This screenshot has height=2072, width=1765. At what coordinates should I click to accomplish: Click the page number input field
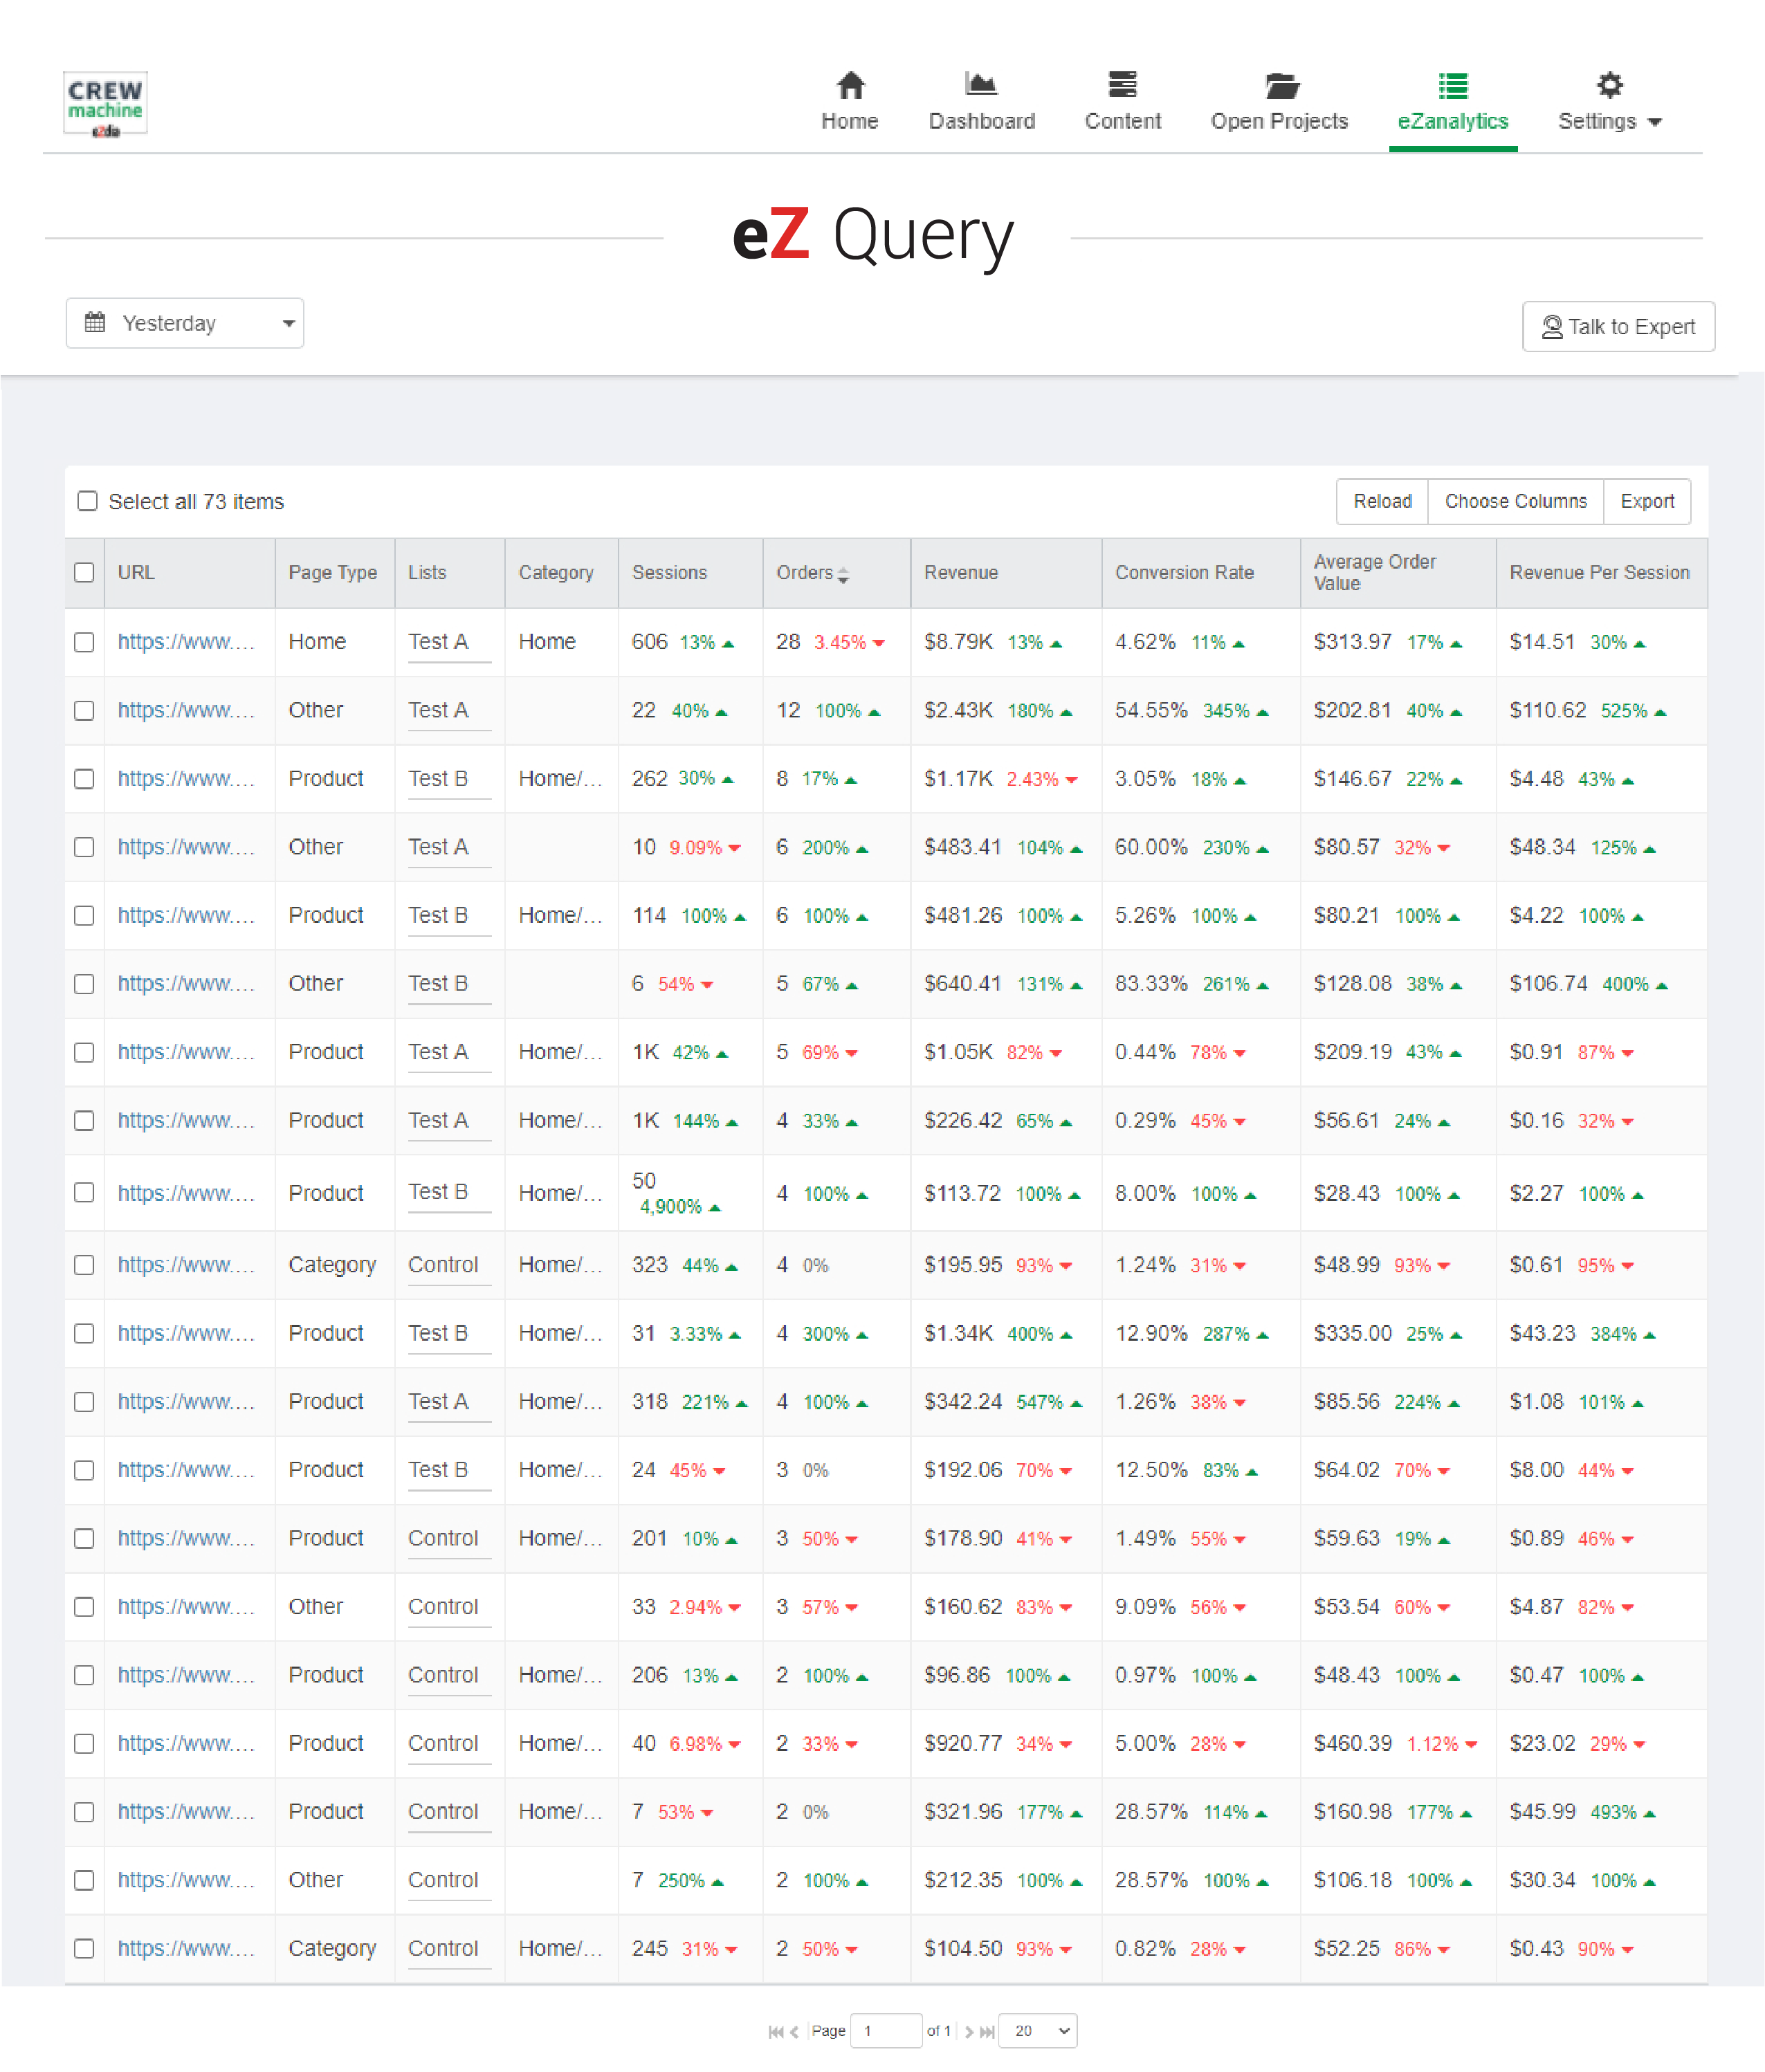885,2030
